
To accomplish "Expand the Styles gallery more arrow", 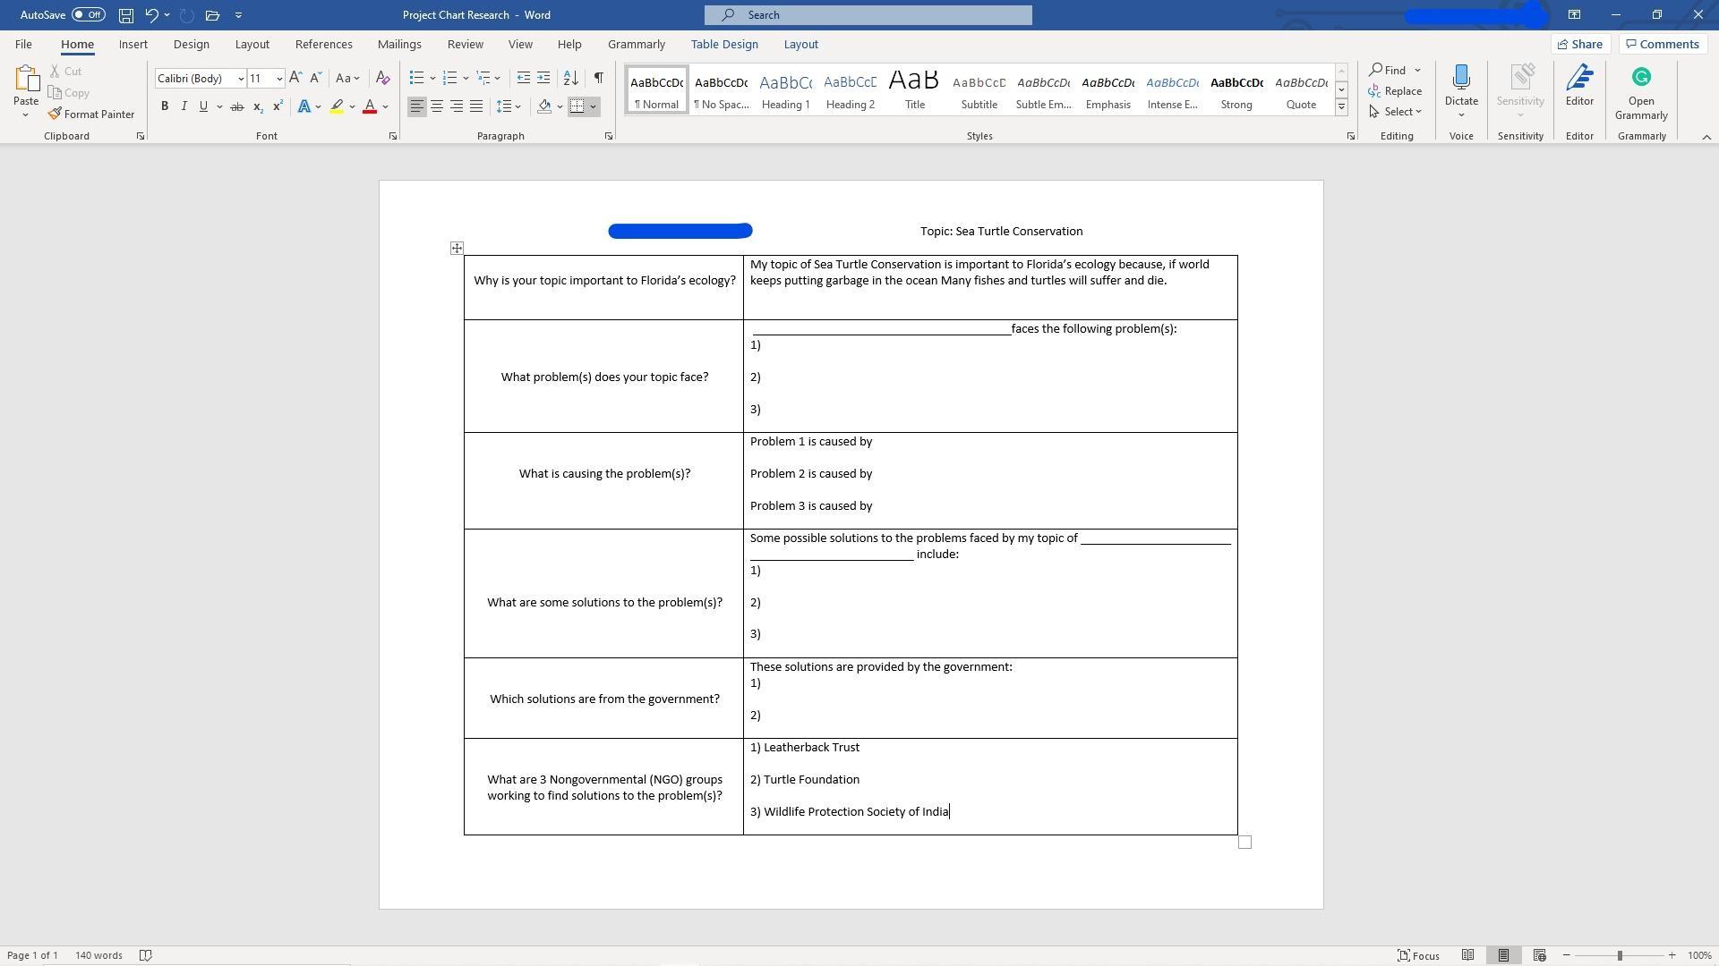I will [1341, 107].
